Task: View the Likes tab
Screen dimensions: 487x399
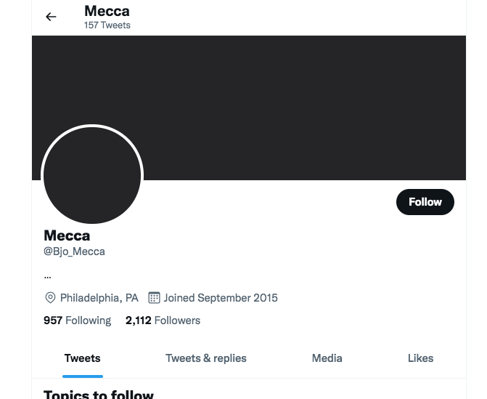Action: (420, 358)
